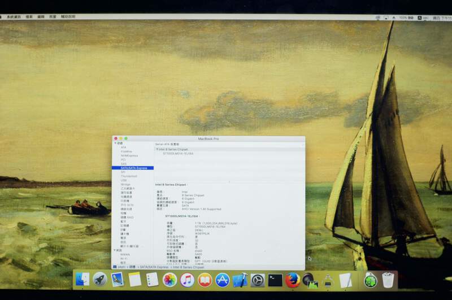Select ST1000LM014-1EJ164 drive in device list

(178, 154)
